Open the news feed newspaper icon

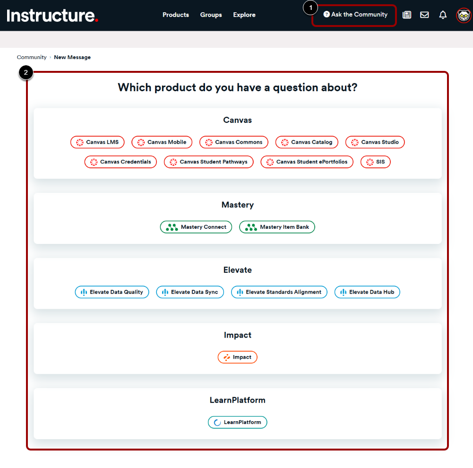click(407, 15)
